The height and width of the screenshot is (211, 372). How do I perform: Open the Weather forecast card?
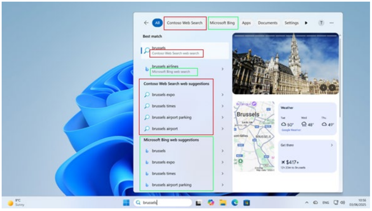[x=307, y=119]
